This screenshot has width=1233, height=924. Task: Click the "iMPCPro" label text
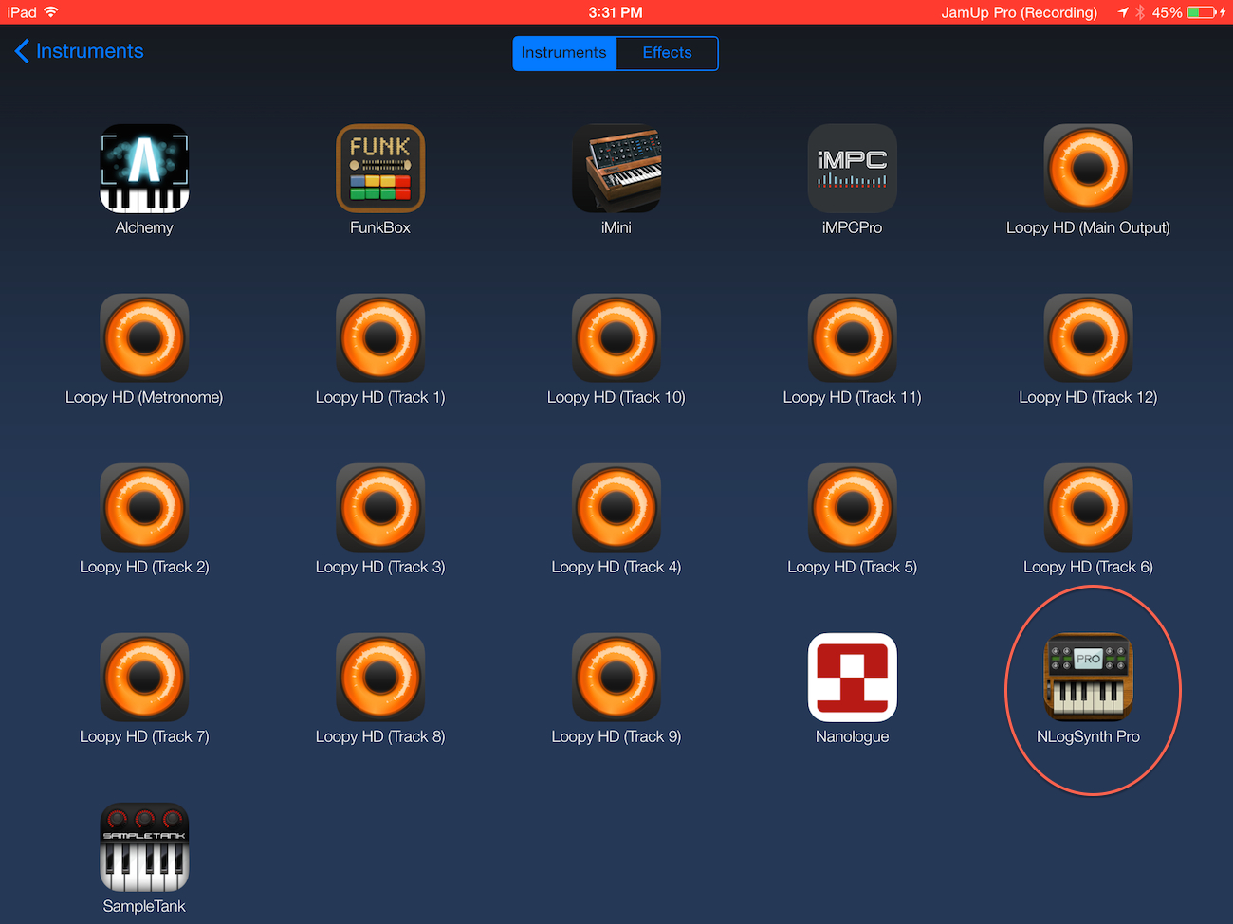(853, 227)
